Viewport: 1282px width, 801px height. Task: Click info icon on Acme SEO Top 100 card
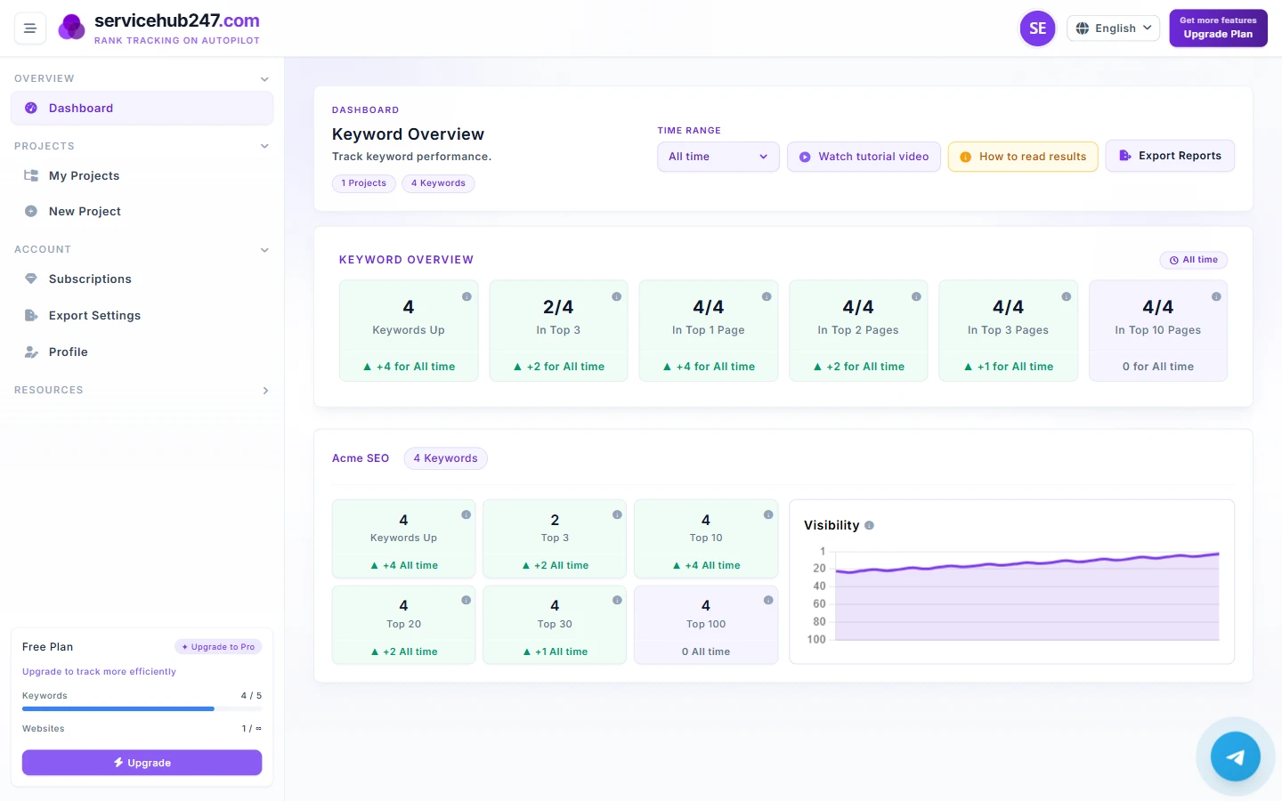click(768, 600)
